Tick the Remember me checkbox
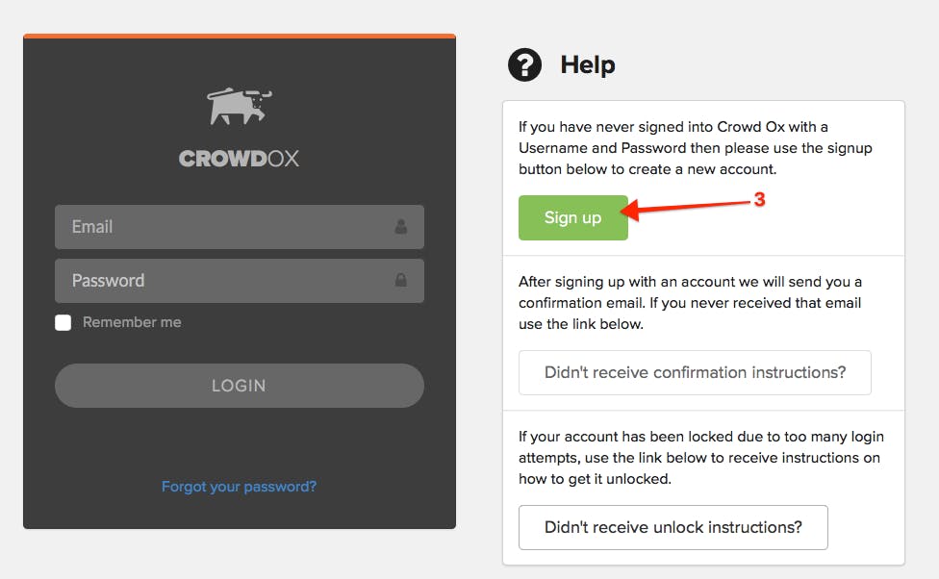This screenshot has height=579, width=939. click(x=63, y=323)
